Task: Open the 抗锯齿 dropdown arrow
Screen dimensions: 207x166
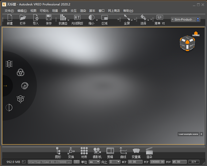Action: click(x=68, y=20)
